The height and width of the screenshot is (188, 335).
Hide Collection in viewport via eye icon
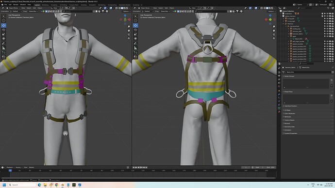point(328,14)
